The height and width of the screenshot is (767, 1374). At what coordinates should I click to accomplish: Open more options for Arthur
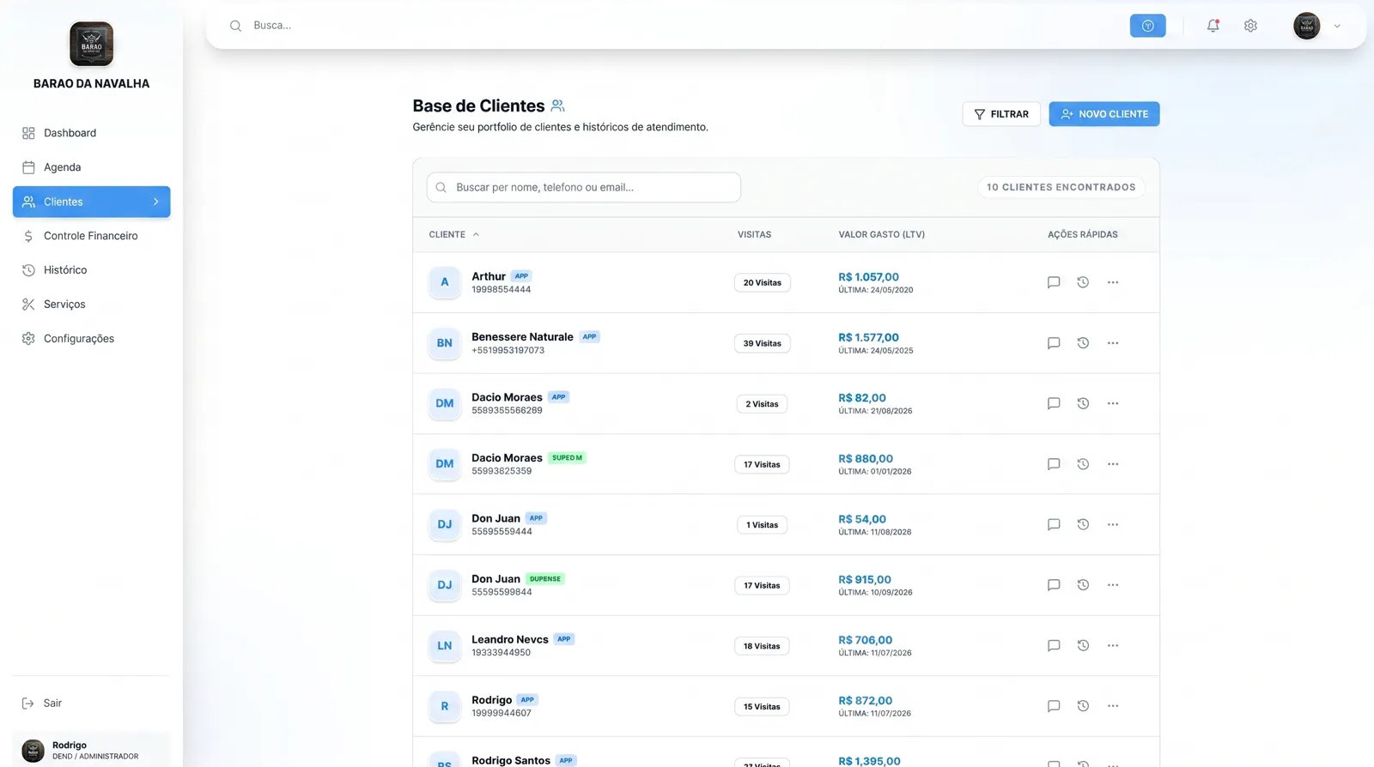point(1113,282)
